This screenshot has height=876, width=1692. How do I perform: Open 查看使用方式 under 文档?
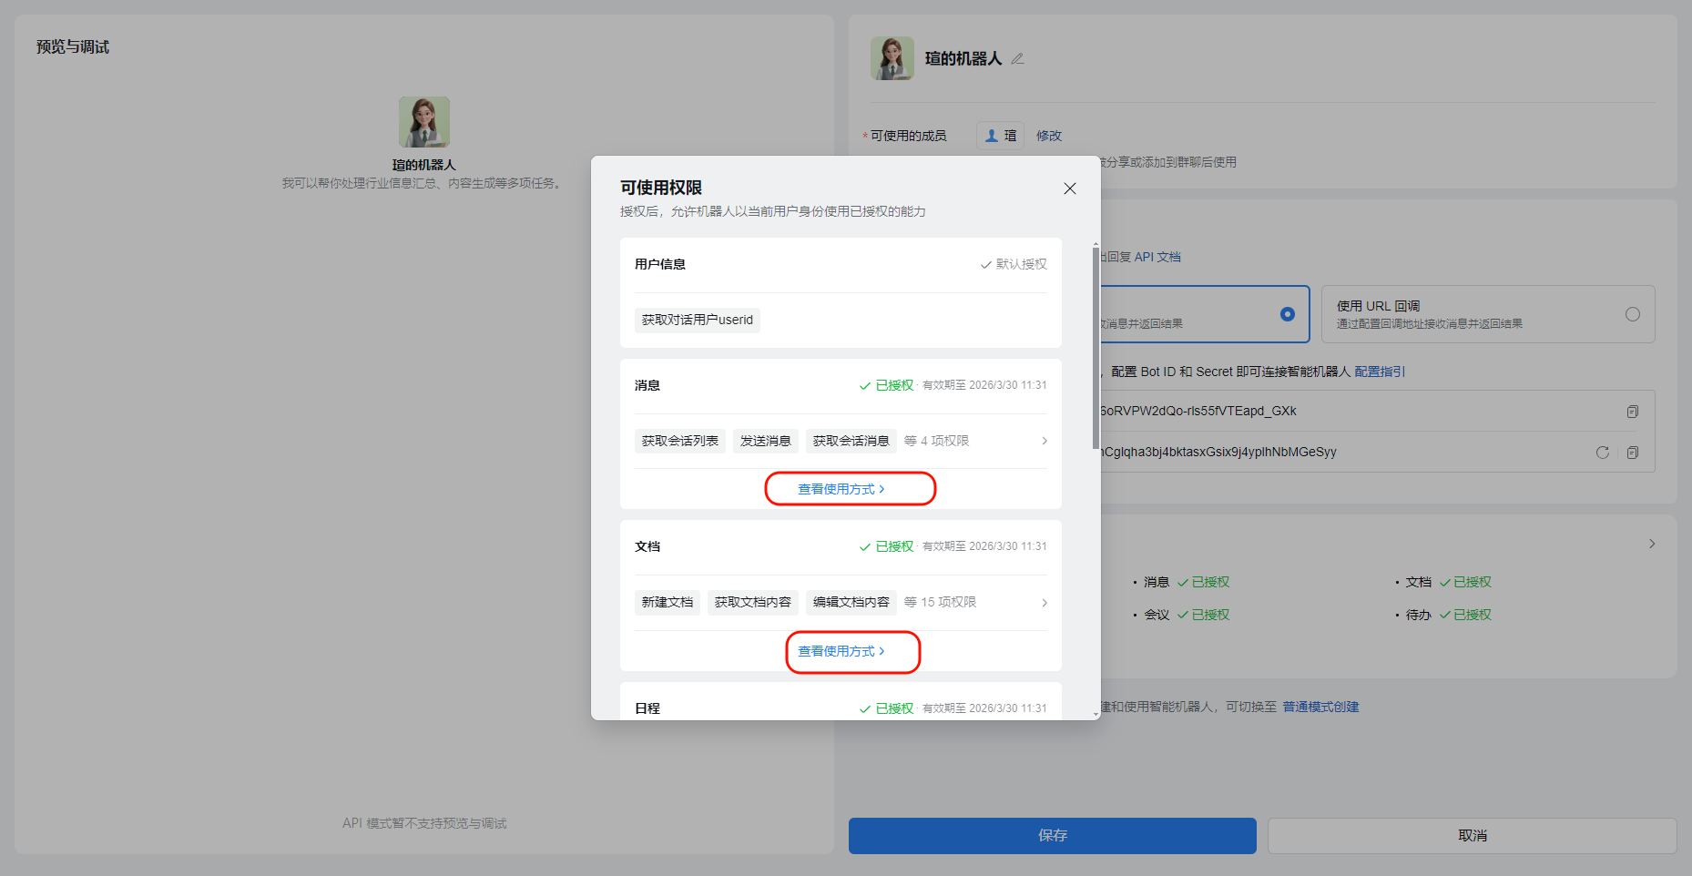[x=841, y=651]
